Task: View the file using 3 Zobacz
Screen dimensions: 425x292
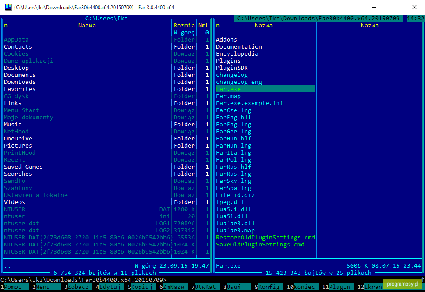Action: [x=78, y=287]
